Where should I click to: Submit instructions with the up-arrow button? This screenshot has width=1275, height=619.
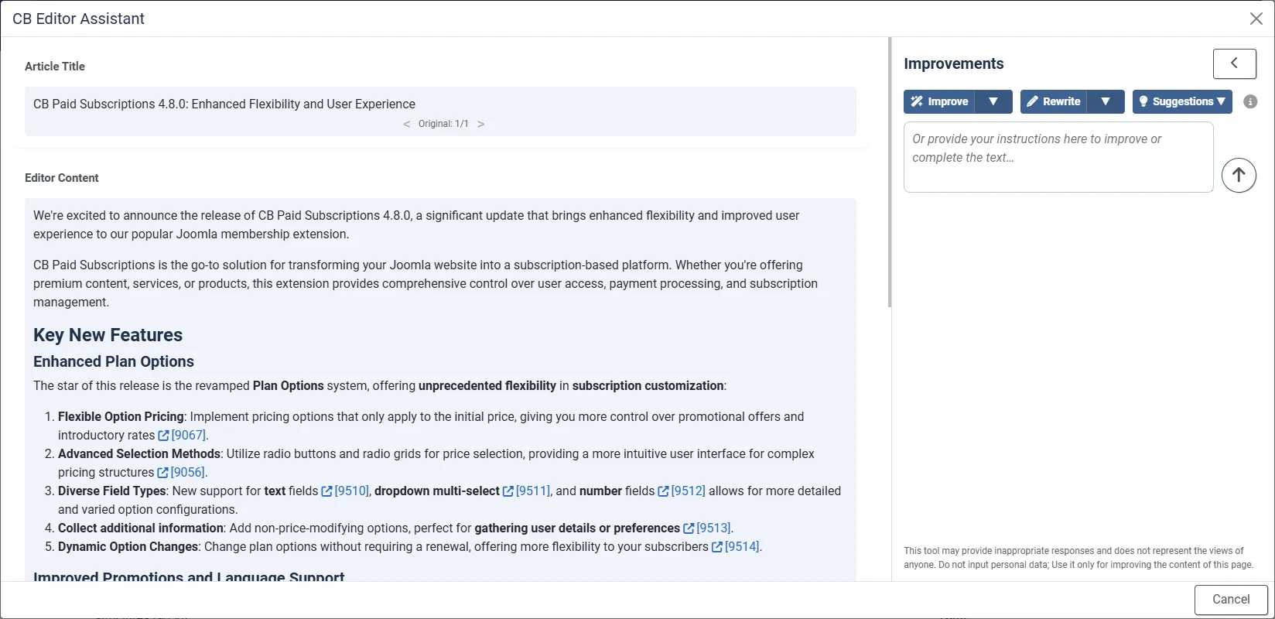point(1239,175)
